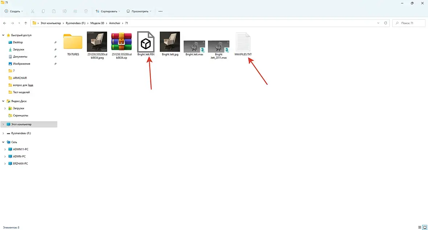
Task: Go up one folder level arrow
Action: tap(26, 23)
